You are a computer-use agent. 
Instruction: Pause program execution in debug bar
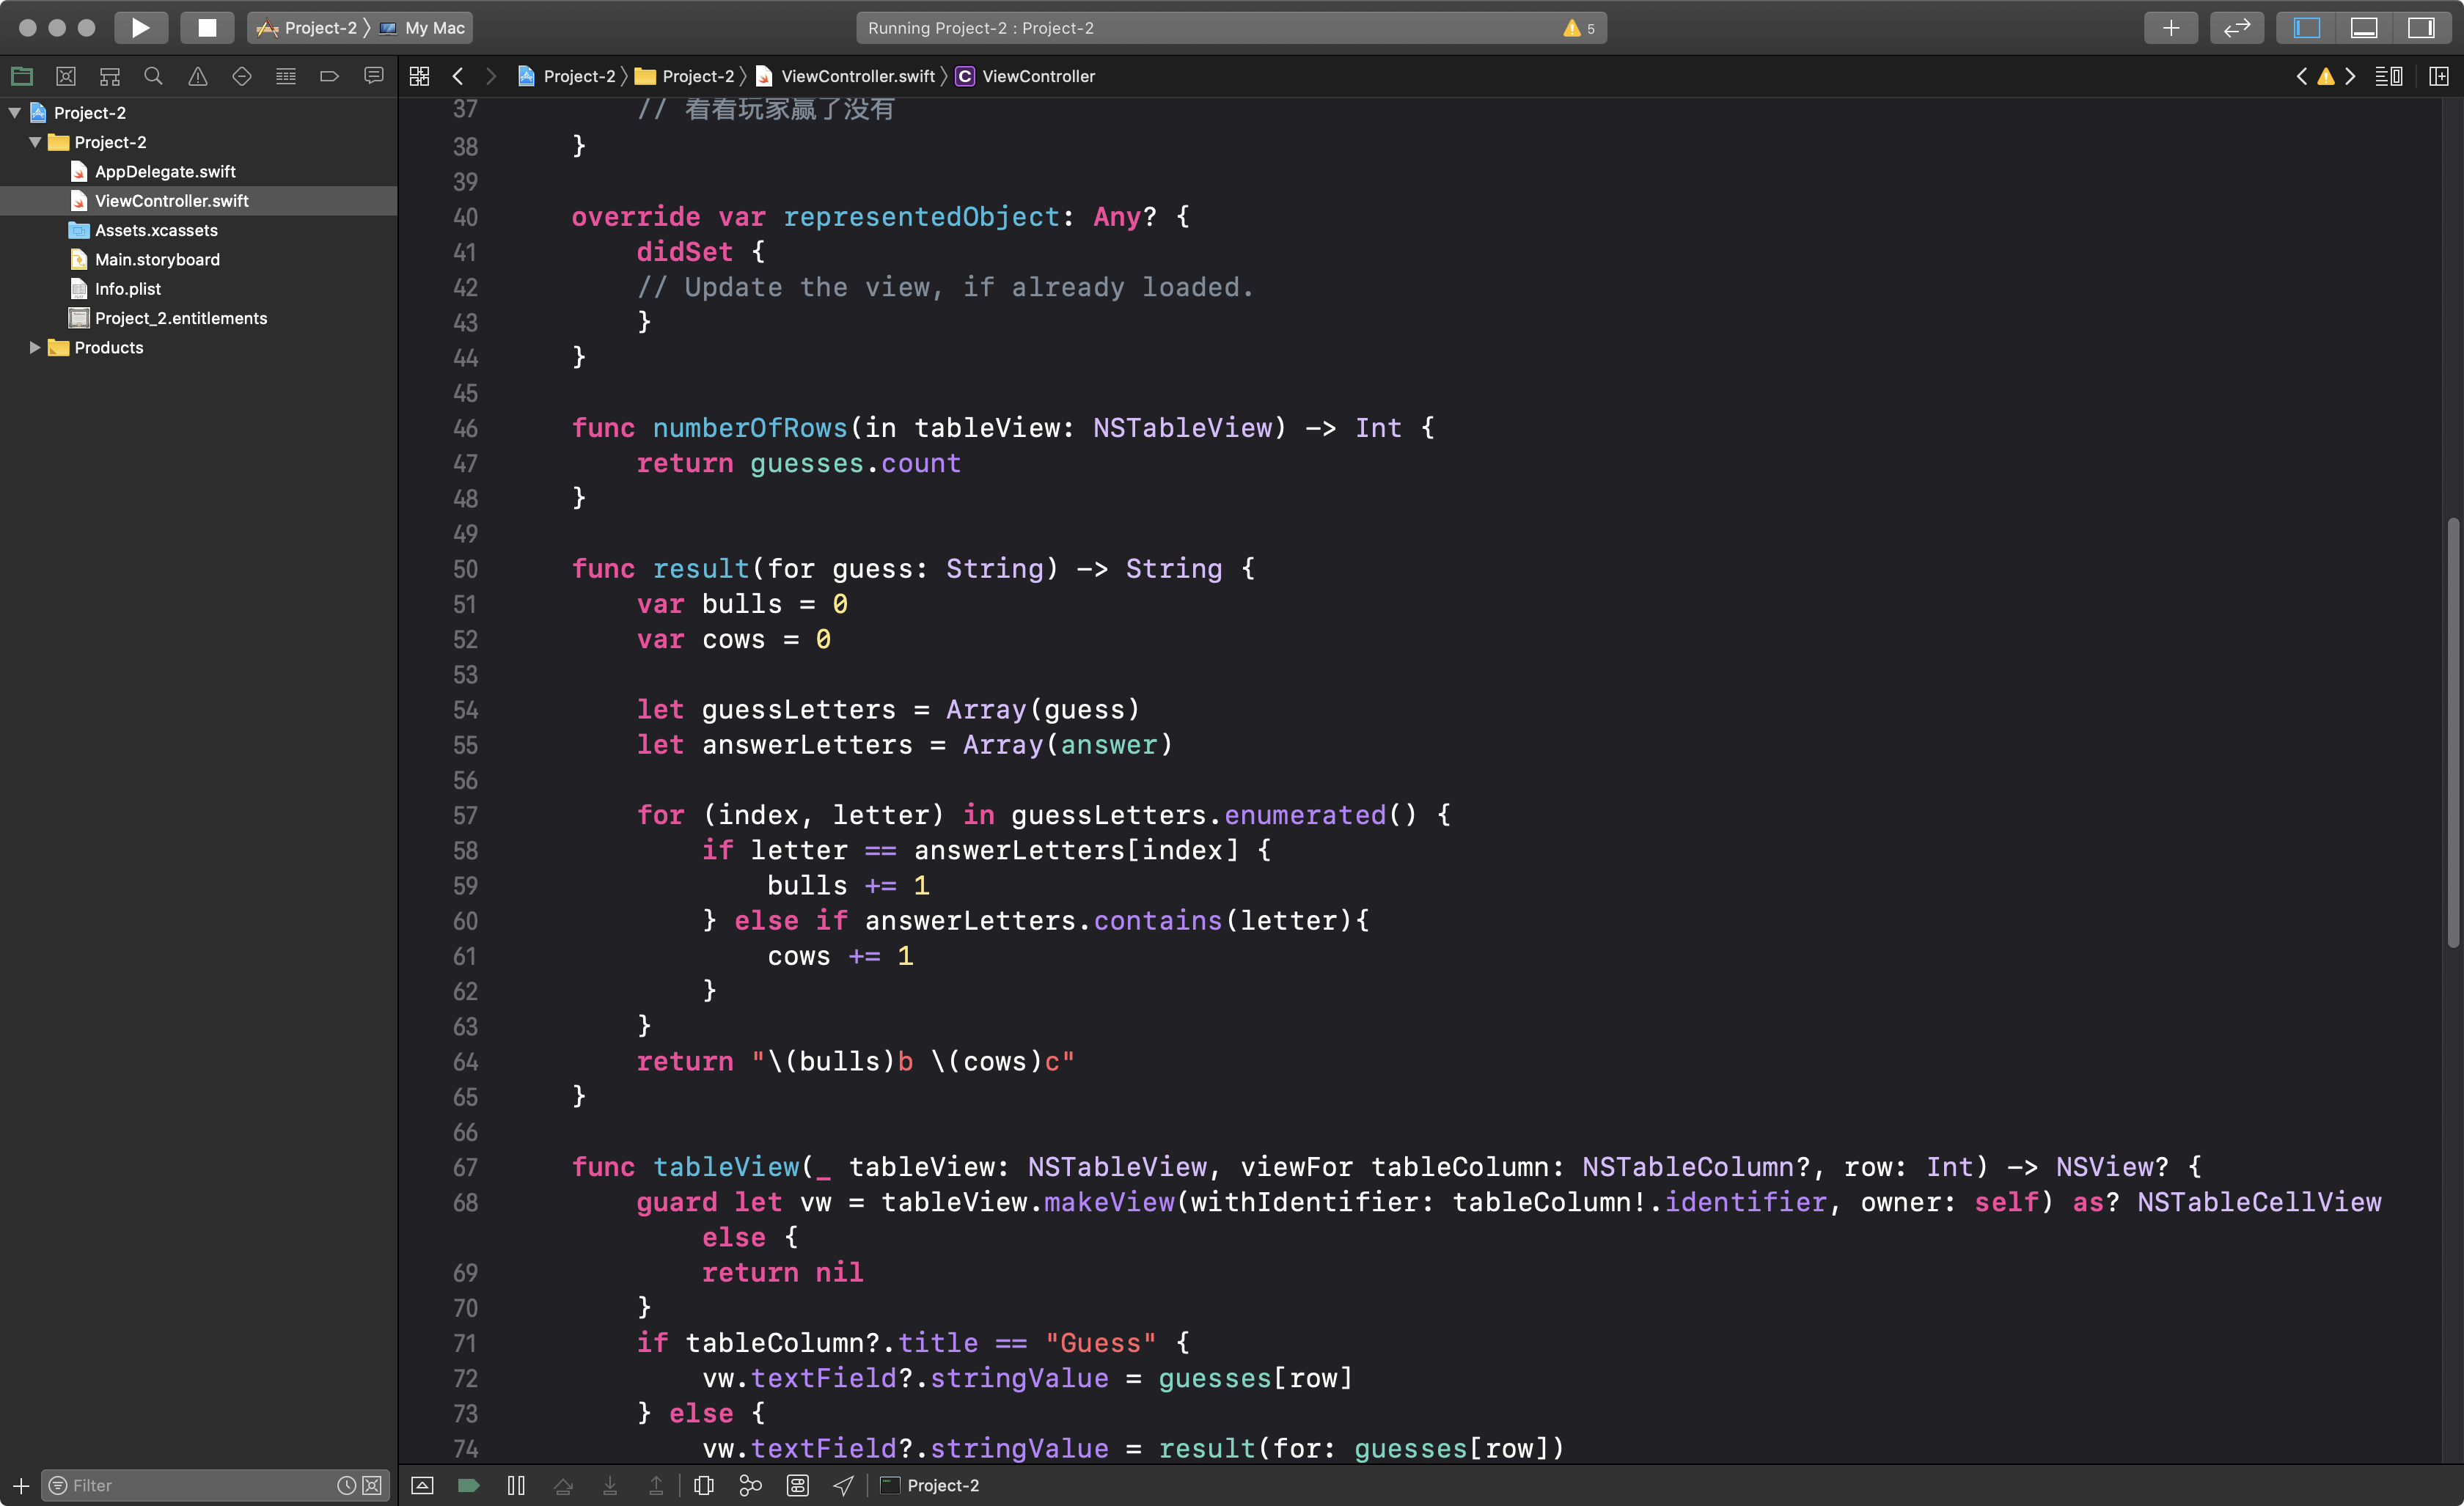click(x=516, y=1485)
